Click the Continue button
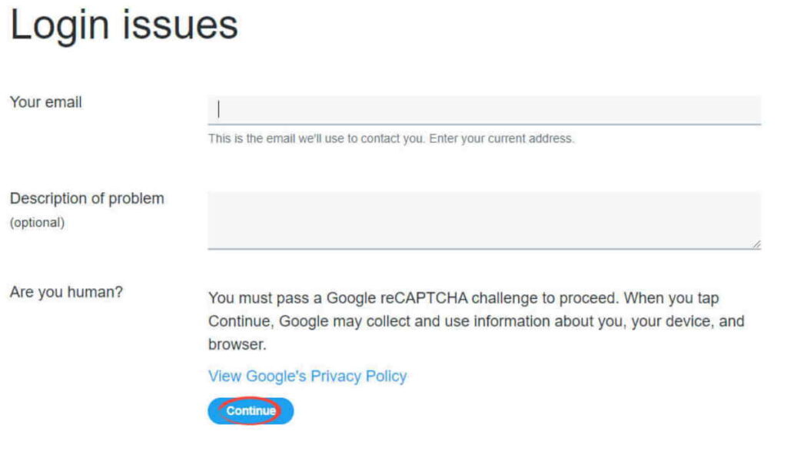This screenshot has width=787, height=451. pyautogui.click(x=251, y=411)
